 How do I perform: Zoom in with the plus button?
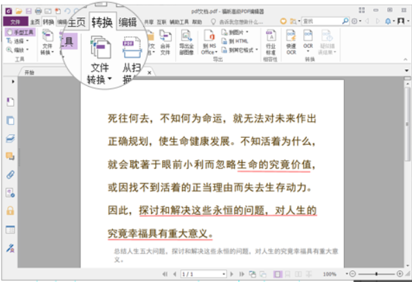coord(400,274)
